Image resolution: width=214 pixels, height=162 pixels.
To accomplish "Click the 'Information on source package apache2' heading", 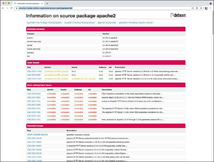I will click(x=71, y=16).
